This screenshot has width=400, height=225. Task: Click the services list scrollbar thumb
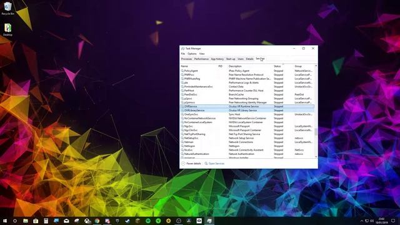[316, 132]
